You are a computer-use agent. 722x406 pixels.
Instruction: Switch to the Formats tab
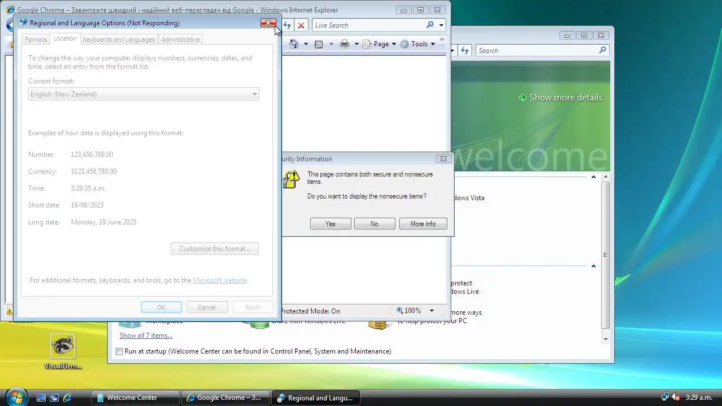36,39
